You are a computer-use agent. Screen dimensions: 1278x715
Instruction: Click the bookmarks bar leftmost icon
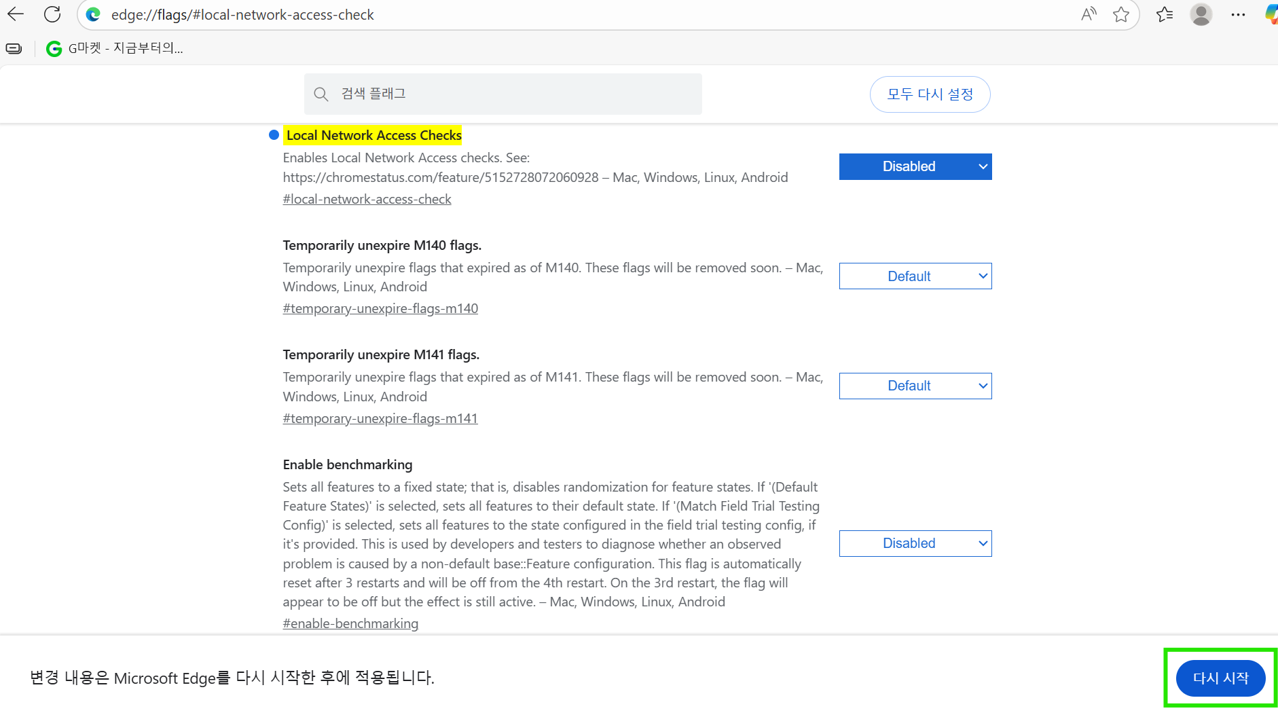tap(14, 48)
